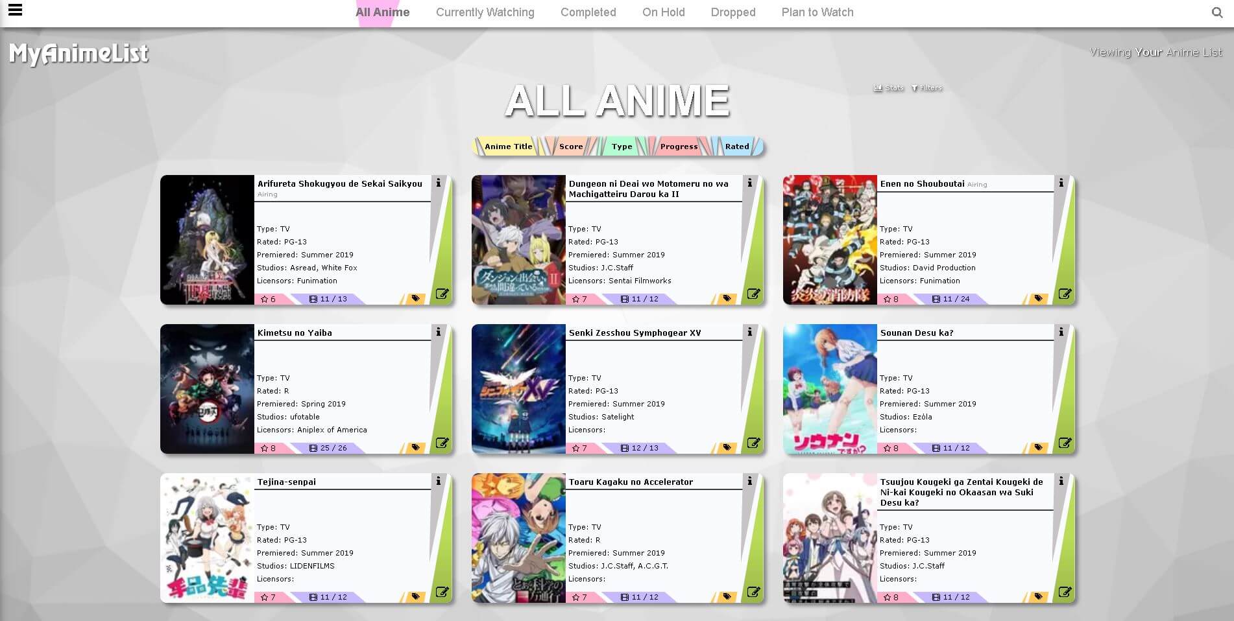Sort by Anime Title

[509, 146]
